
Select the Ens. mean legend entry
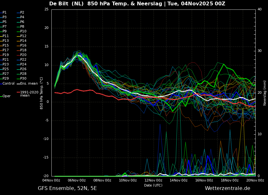coord(29,83)
